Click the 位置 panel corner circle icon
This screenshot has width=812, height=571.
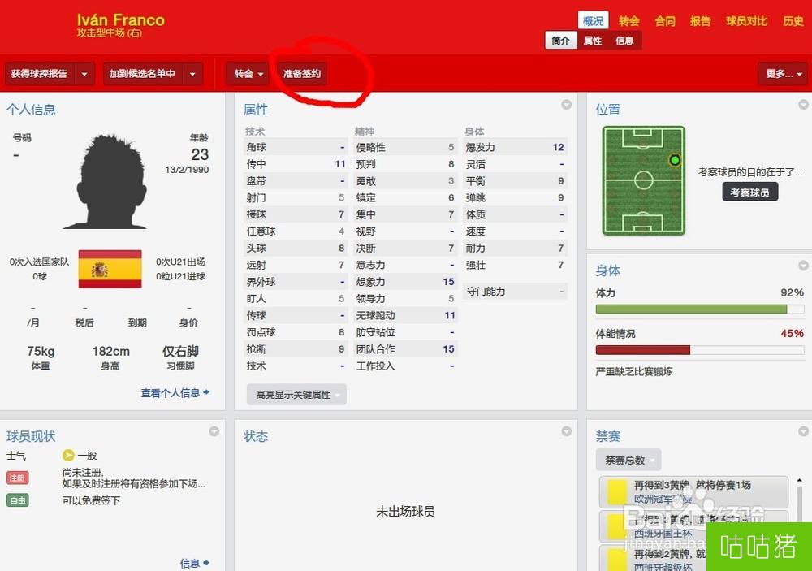803,105
